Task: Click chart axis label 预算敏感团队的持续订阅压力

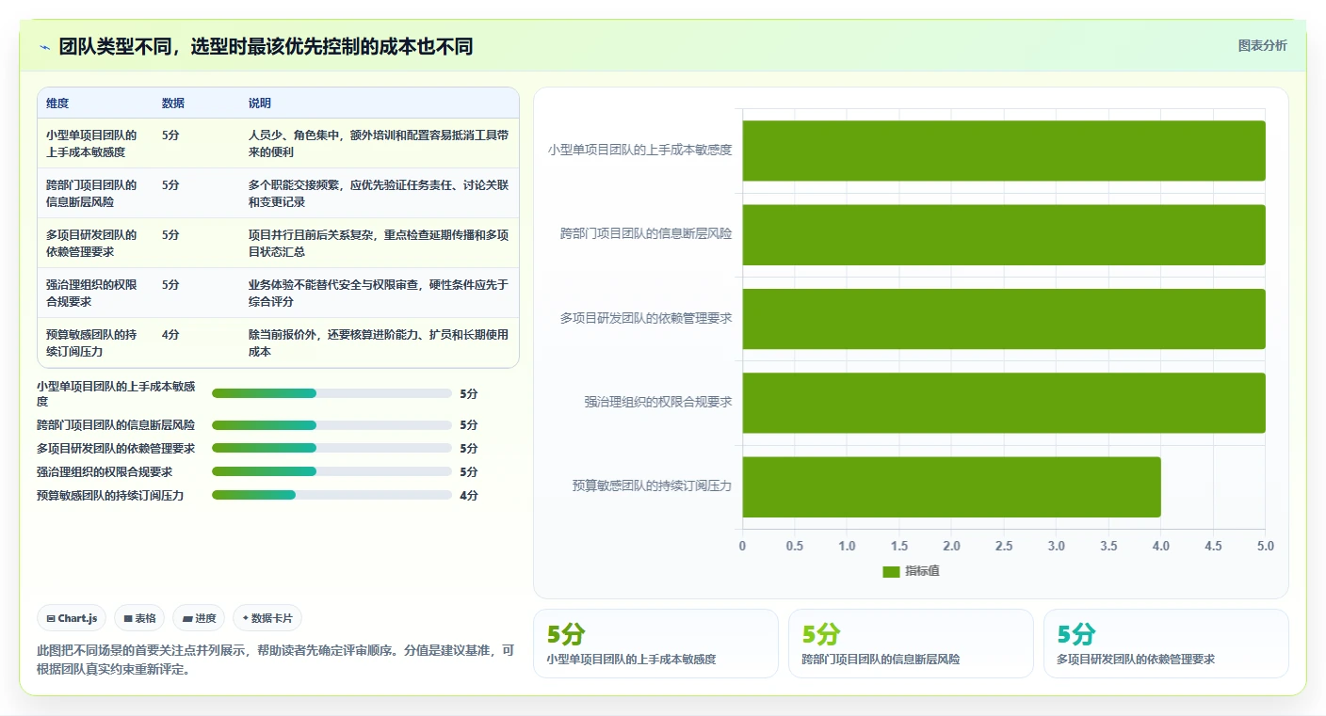Action: point(652,486)
